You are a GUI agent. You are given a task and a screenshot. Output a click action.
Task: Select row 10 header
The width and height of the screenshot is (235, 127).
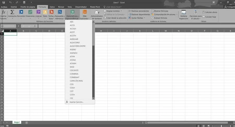(x=2, y=61)
